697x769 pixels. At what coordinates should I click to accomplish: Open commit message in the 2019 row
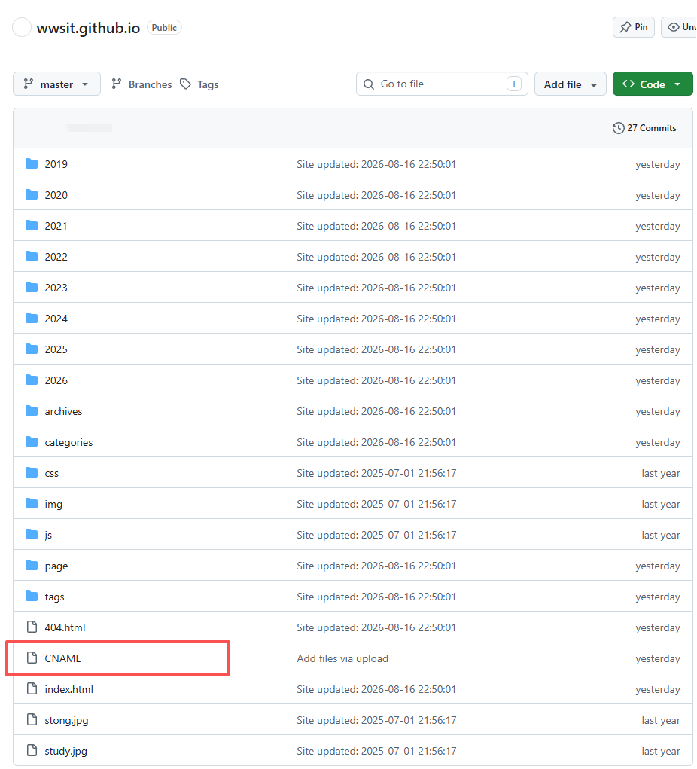click(376, 164)
